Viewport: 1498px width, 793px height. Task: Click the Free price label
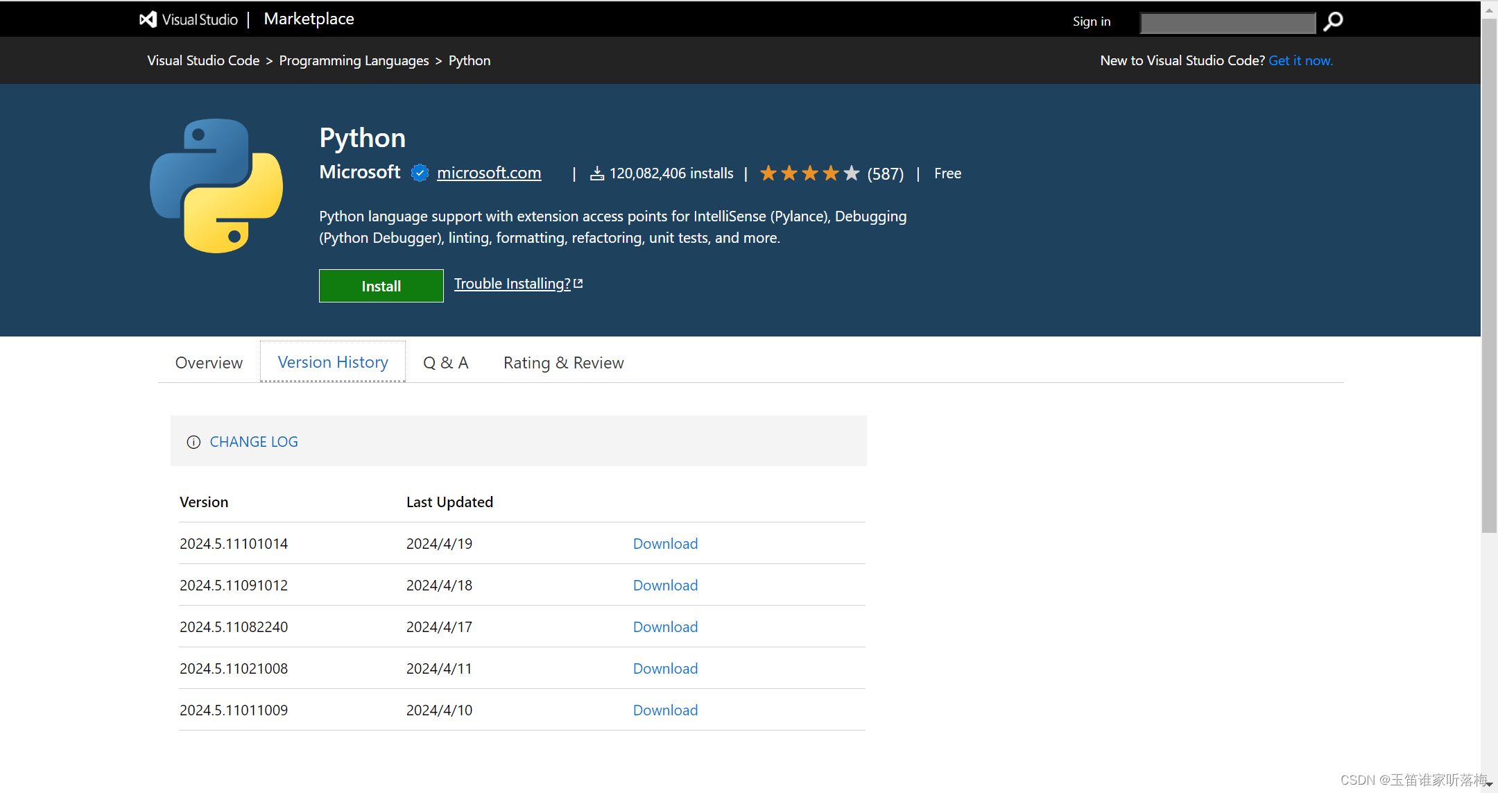click(x=947, y=173)
